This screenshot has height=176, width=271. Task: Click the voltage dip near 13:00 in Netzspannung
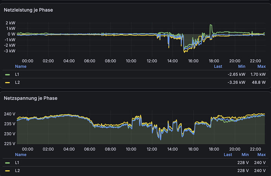[160, 138]
